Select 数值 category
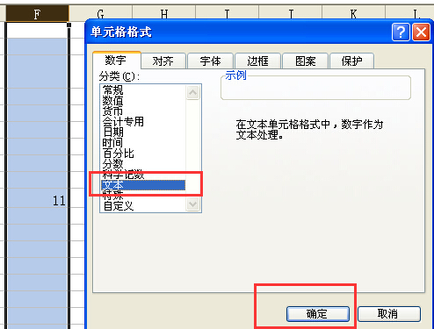Screen dimensions: 434x329 113,101
